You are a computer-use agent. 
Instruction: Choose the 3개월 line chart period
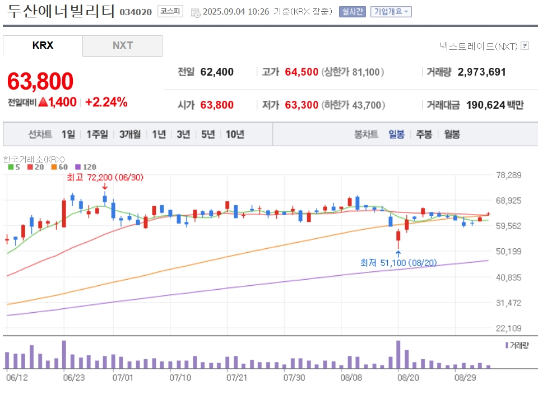click(130, 134)
